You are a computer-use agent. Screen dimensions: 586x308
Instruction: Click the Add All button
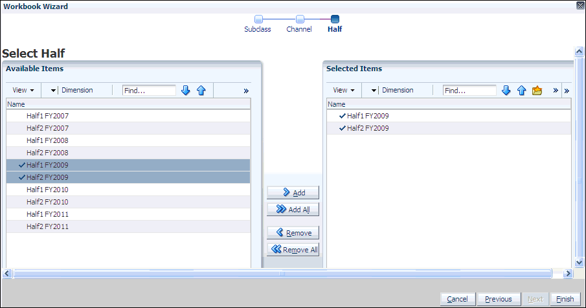293,210
